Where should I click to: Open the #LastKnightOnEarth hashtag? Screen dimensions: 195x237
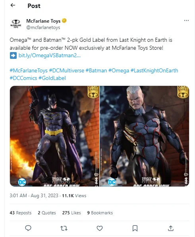click(154, 71)
